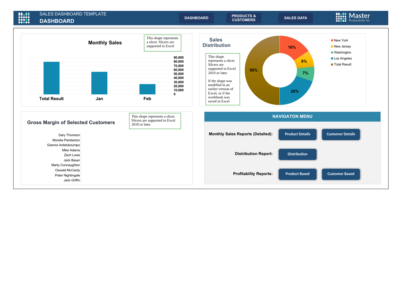Click the Monthly Sales chart title
The image size is (402, 284).
(x=105, y=43)
